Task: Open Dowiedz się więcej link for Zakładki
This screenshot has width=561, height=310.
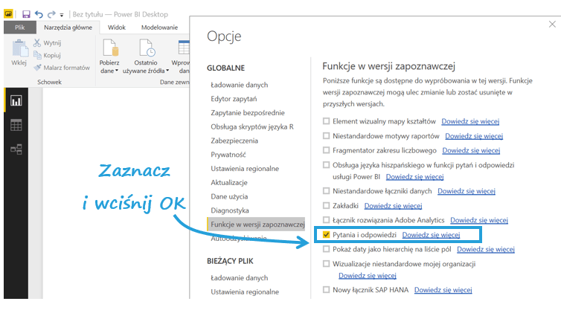Action: click(x=393, y=206)
